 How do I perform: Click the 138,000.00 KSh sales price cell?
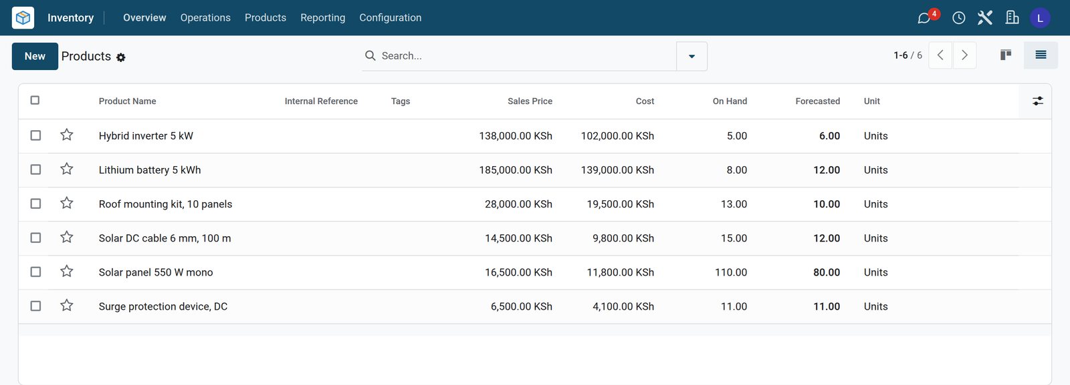(x=516, y=136)
